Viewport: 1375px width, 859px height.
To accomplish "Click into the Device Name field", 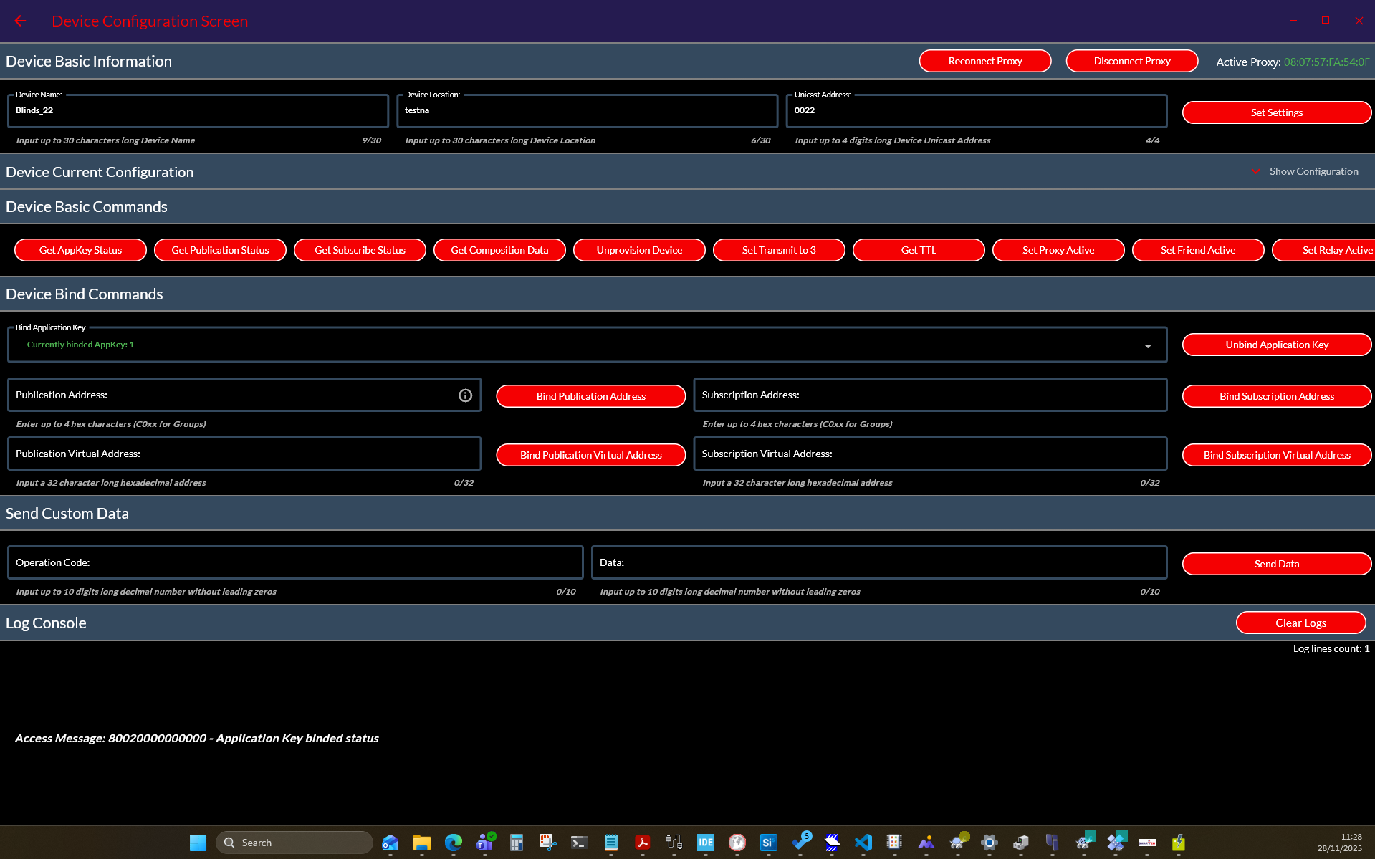I will pos(198,111).
